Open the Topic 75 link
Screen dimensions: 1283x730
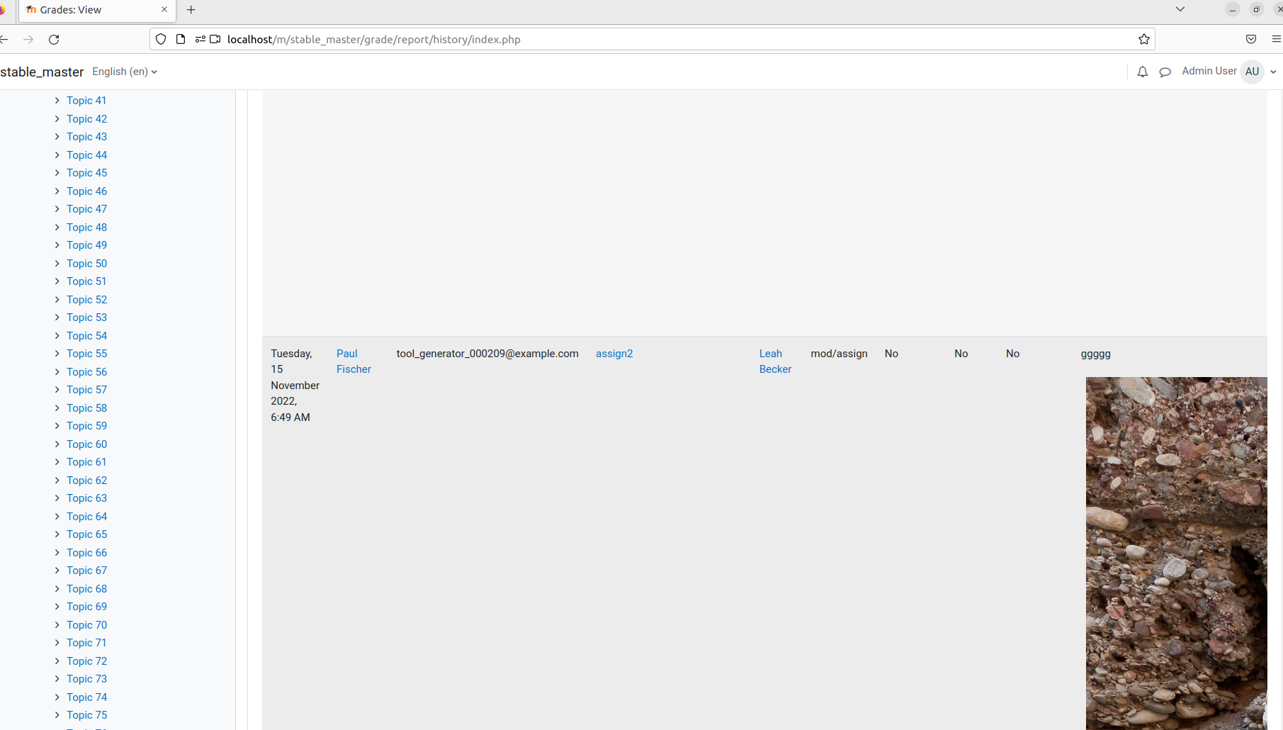[x=87, y=715]
